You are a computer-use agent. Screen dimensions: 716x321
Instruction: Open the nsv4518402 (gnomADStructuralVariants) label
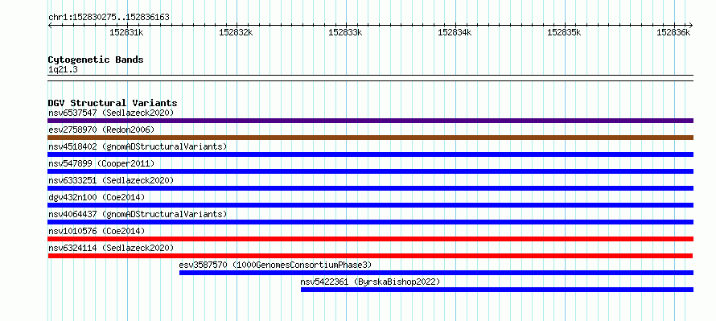138,146
